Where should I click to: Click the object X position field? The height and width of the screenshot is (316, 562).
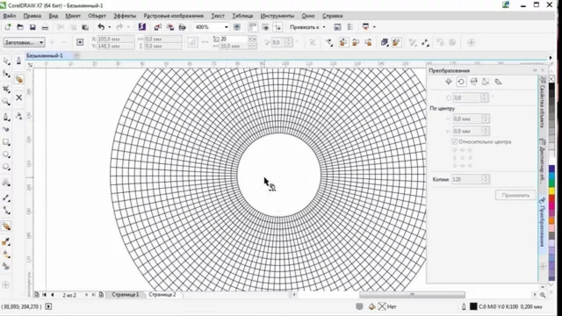pyautogui.click(x=115, y=39)
